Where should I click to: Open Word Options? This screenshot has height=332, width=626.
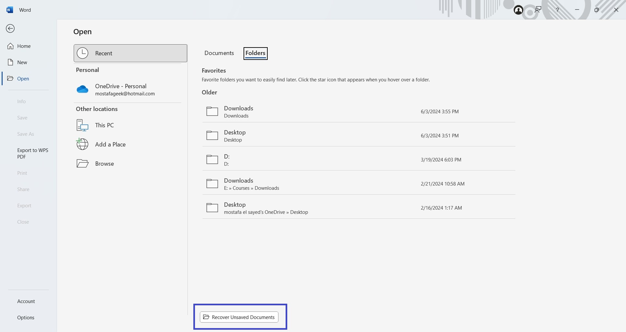[26, 318]
